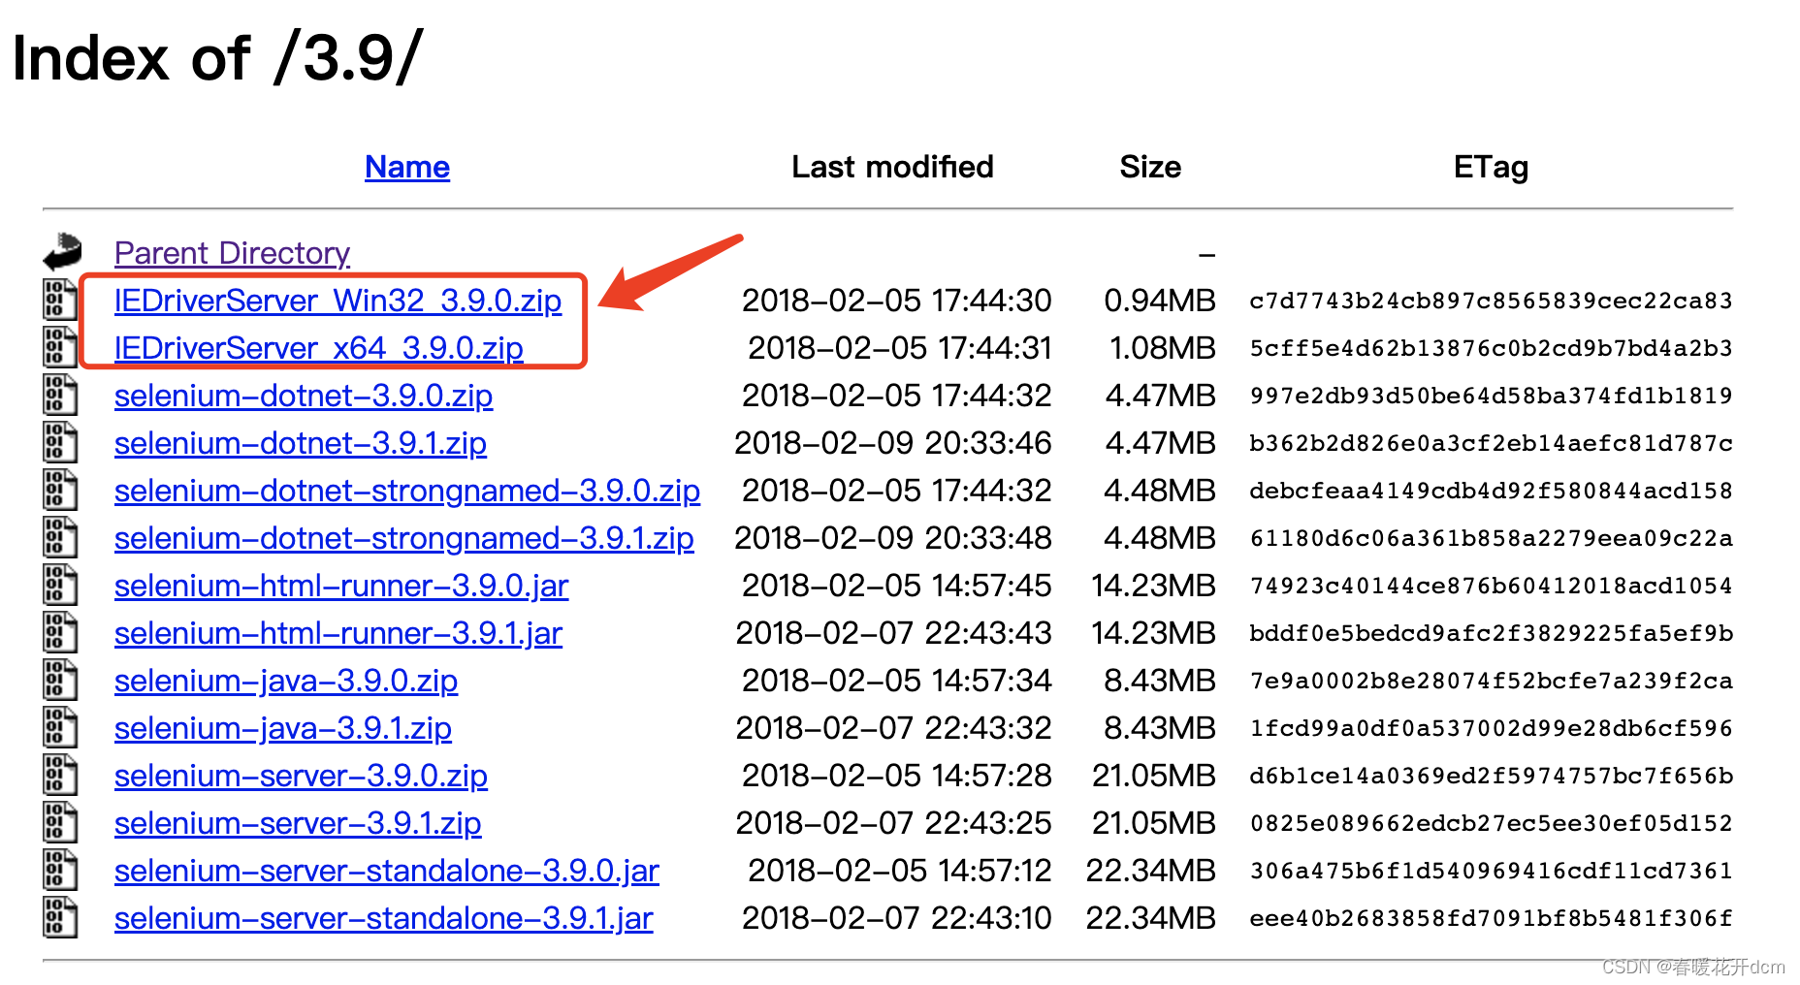
Task: Click file icon beside selenium-html-runner-3.9.0.jar
Action: [x=60, y=585]
